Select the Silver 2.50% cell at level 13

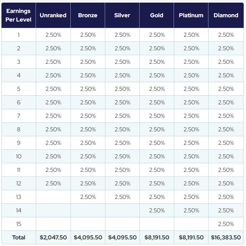tap(122, 197)
